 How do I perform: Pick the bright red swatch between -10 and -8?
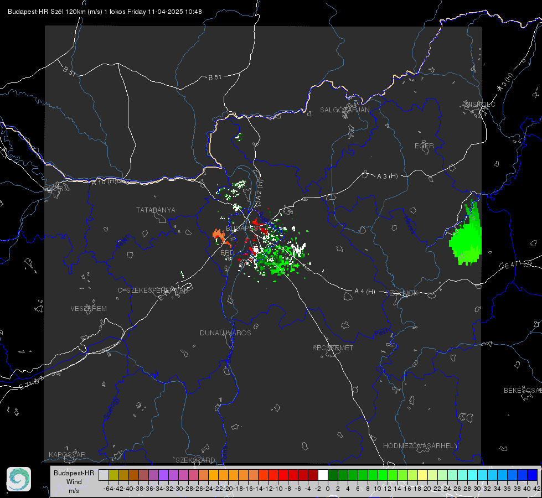click(x=283, y=475)
